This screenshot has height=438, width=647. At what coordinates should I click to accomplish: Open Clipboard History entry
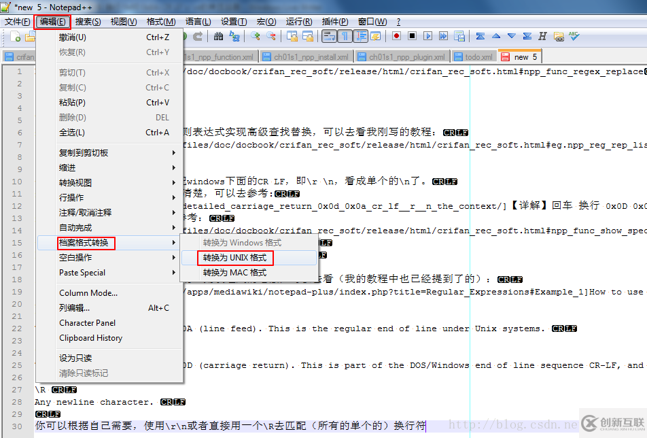(x=110, y=338)
